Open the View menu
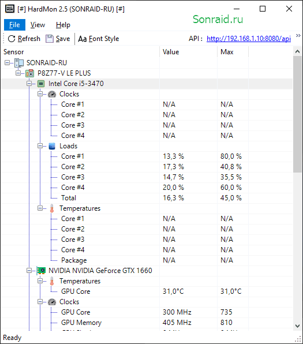This screenshot has width=303, height=344. 38,25
